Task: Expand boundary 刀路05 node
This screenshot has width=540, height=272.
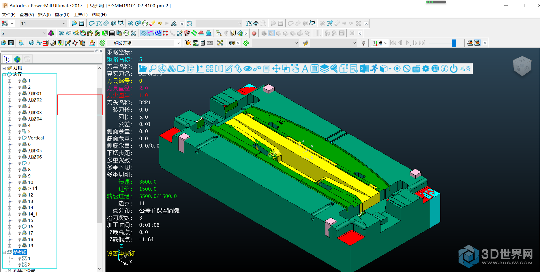Action: point(10,151)
